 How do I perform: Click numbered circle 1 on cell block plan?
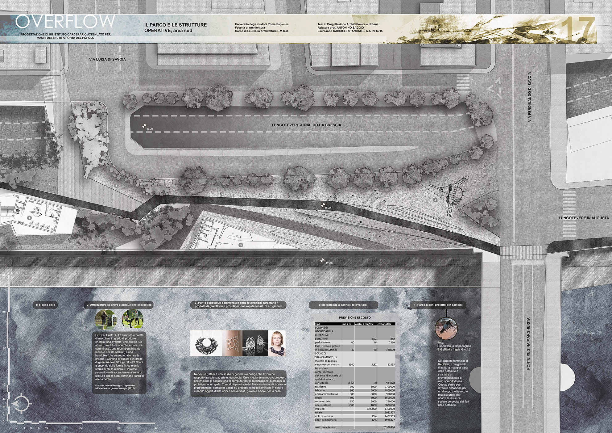pyautogui.click(x=30, y=218)
